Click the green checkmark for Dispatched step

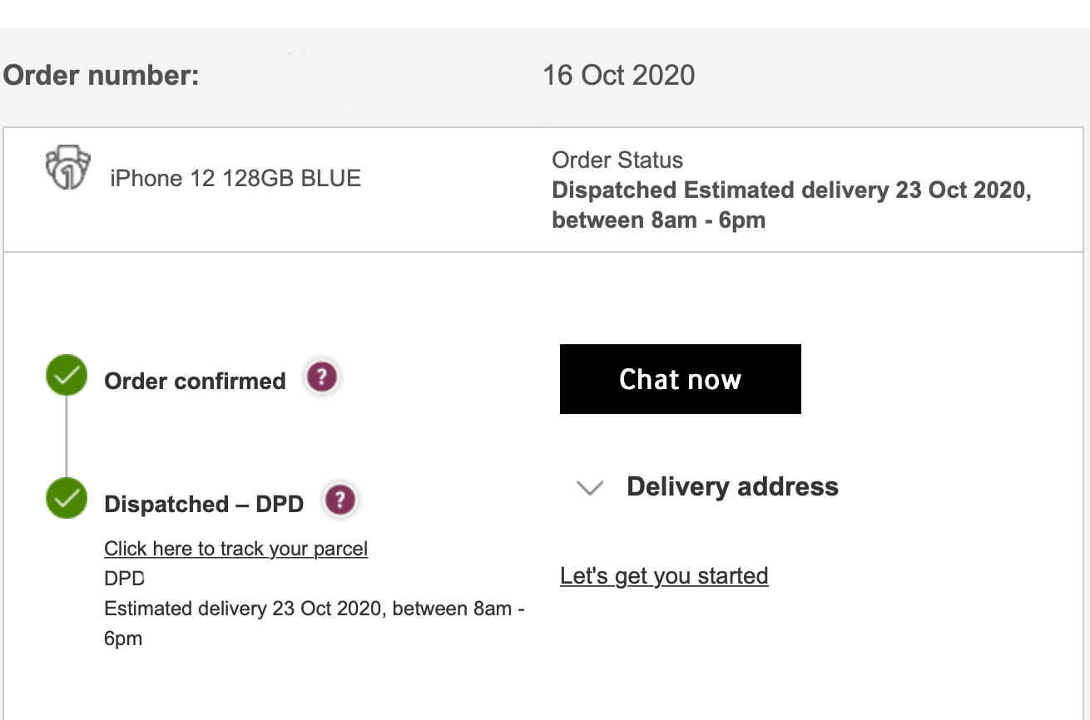click(67, 499)
